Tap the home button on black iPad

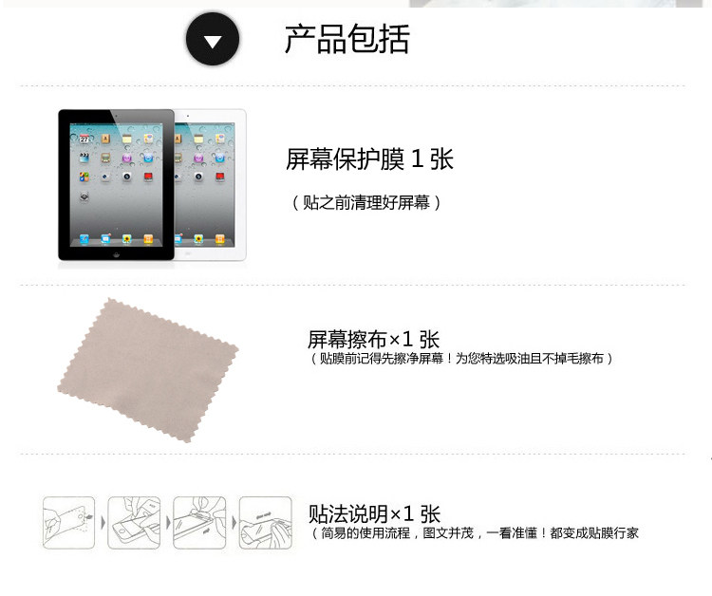coord(116,254)
